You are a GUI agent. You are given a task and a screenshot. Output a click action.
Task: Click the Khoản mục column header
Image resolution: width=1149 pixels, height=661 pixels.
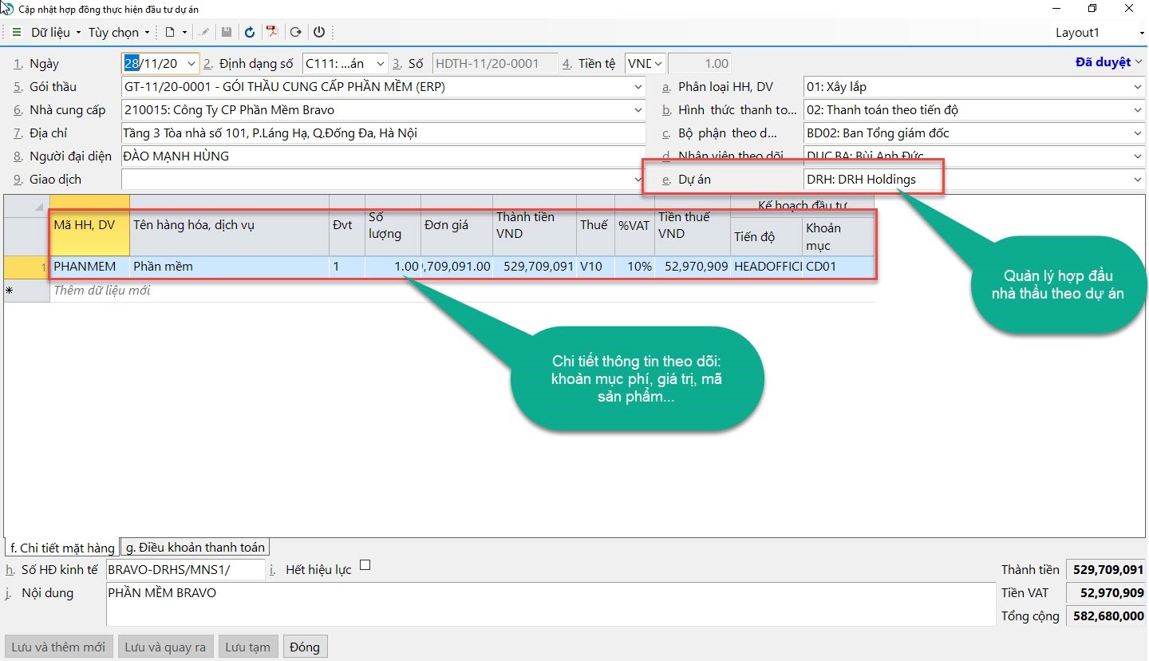838,236
